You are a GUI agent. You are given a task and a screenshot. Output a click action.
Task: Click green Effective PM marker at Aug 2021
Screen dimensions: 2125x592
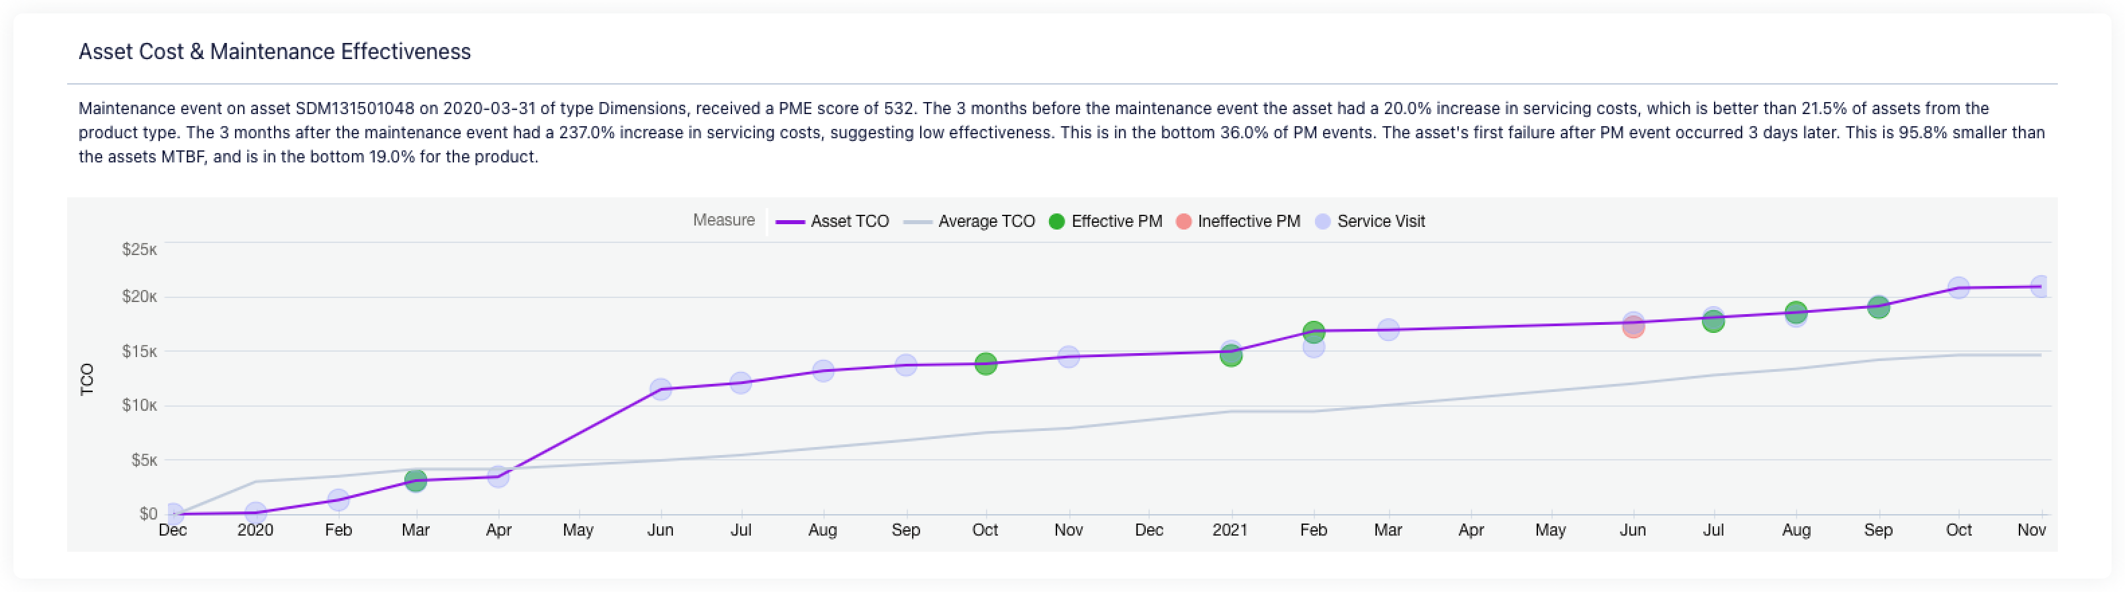1795,313
